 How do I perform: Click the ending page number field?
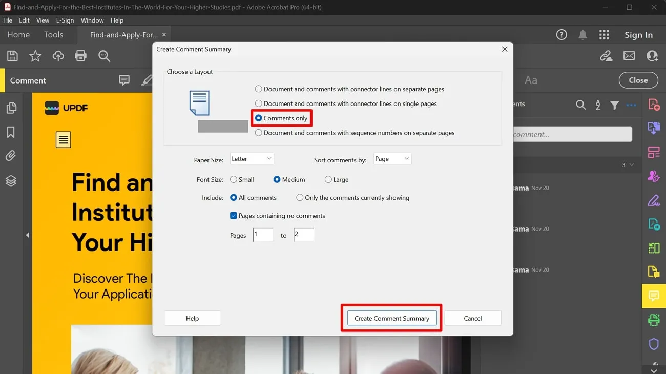[x=303, y=235]
